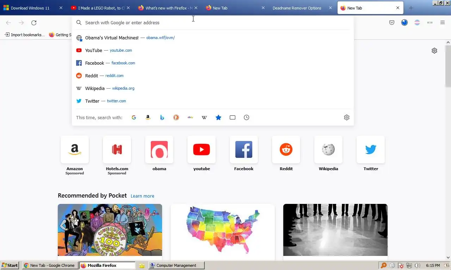
Task: Close the LEGO Robot YouTube tab
Action: click(x=128, y=8)
